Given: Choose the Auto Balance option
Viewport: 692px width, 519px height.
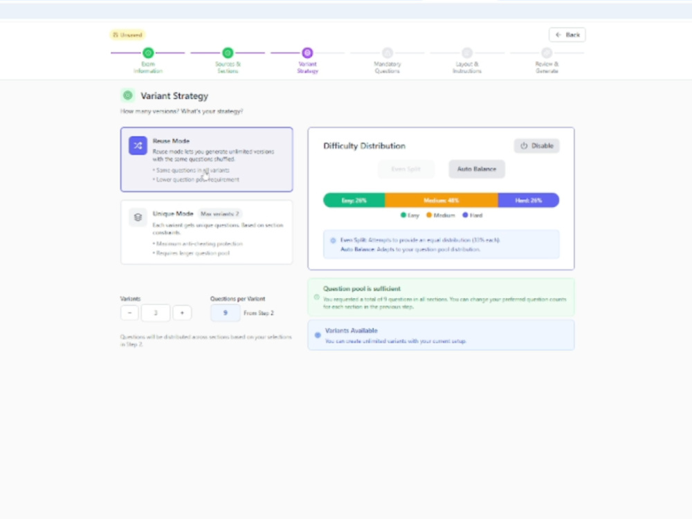Looking at the screenshot, I should pyautogui.click(x=477, y=169).
